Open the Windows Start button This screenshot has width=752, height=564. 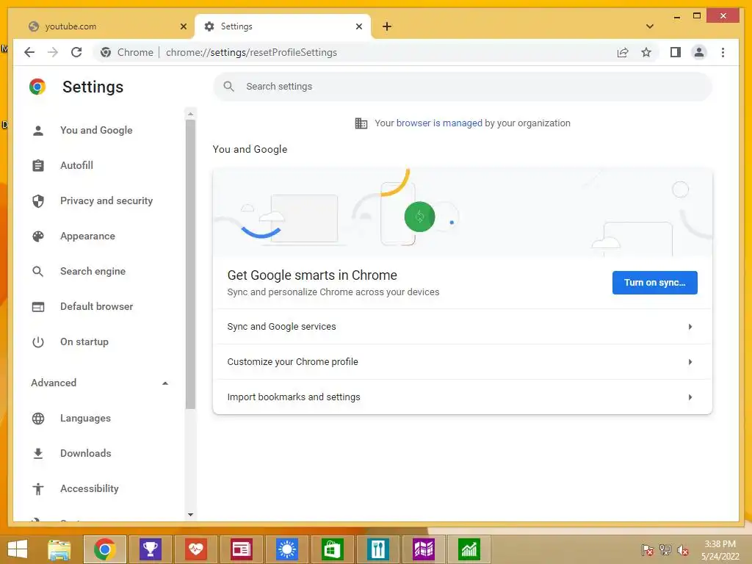point(18,549)
